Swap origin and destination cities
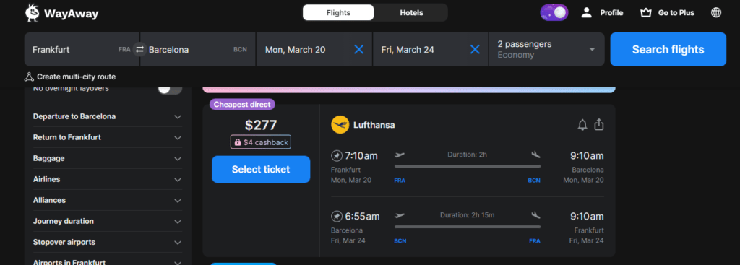 (139, 49)
